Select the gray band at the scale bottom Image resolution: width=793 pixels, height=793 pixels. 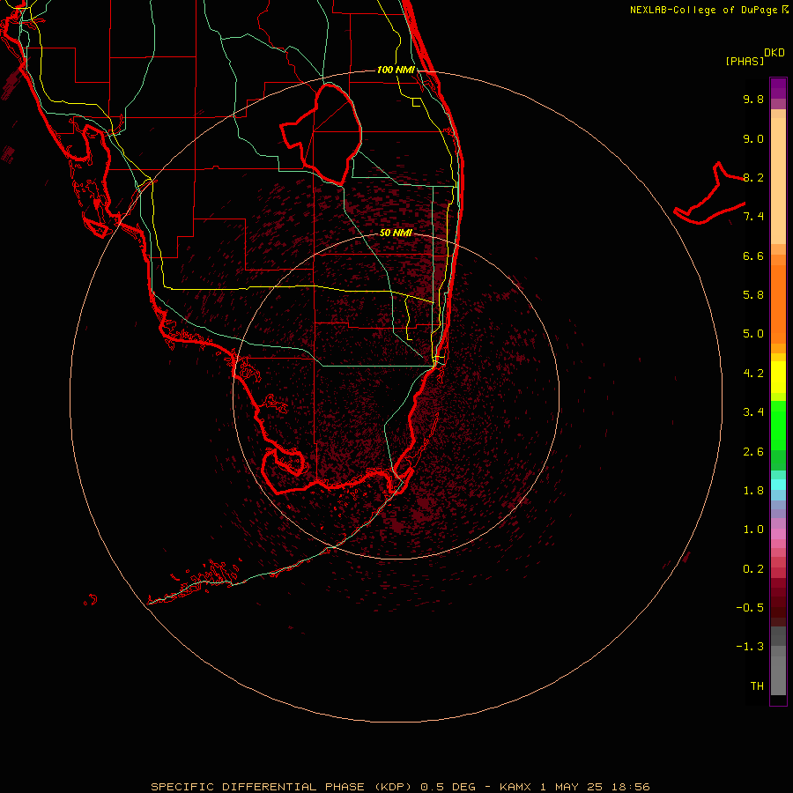[x=778, y=675]
